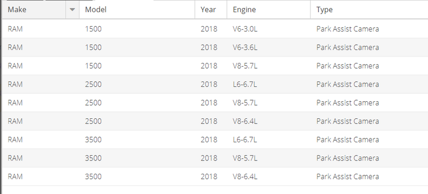The width and height of the screenshot is (428, 194).
Task: Click the Engine column header
Action: (269, 10)
